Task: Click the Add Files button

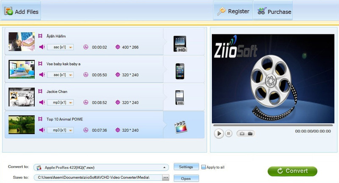Action: click(22, 11)
